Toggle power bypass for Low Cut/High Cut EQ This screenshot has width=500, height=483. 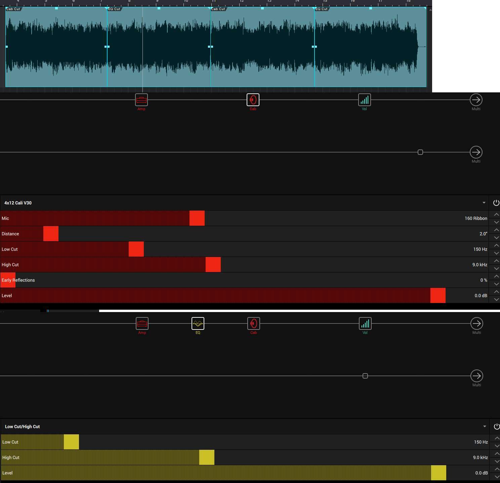click(497, 427)
